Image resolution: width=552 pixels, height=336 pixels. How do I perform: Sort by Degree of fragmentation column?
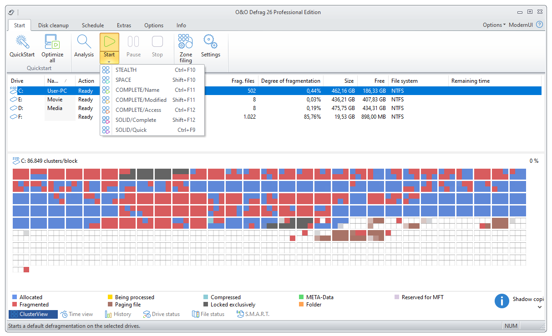tap(291, 81)
